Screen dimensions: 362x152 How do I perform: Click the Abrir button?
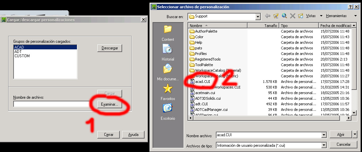pos(341,135)
